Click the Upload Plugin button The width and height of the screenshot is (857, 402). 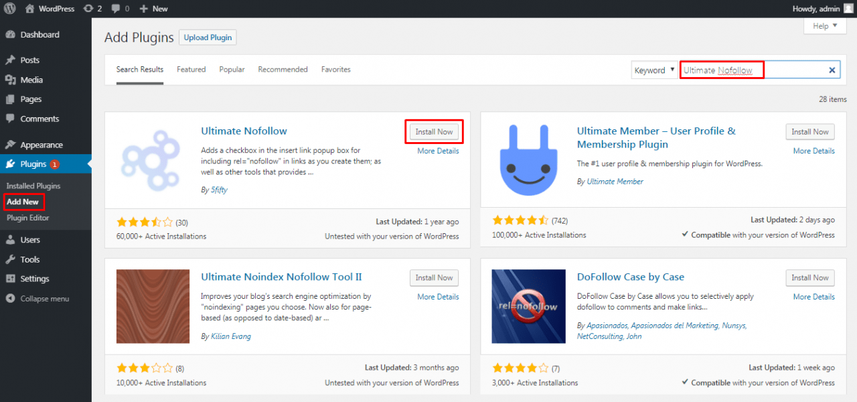click(x=208, y=38)
